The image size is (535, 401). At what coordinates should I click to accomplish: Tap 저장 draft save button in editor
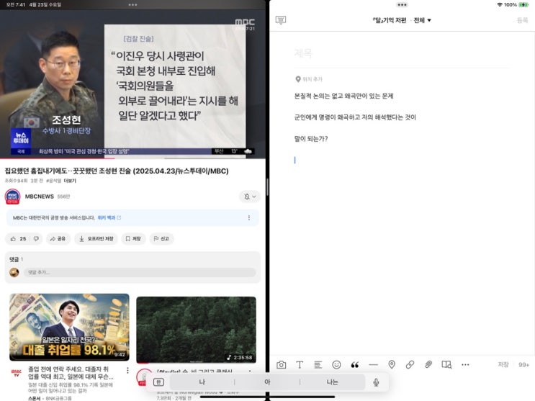tap(503, 364)
